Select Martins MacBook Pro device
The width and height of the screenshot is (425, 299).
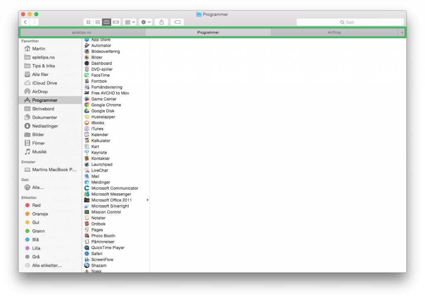click(50, 169)
